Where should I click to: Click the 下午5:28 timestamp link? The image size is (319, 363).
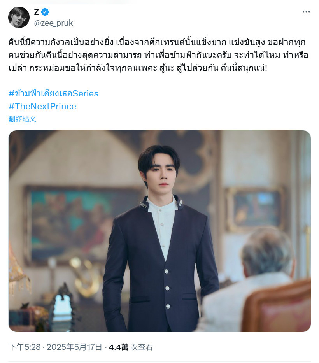click(x=25, y=347)
